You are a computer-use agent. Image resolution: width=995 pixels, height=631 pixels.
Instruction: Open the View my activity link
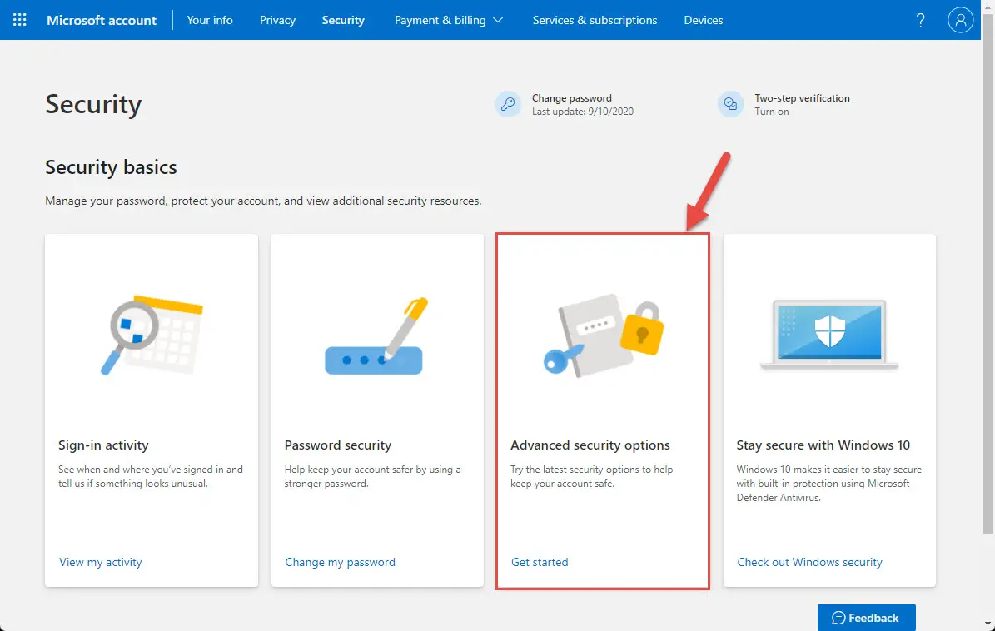[100, 562]
